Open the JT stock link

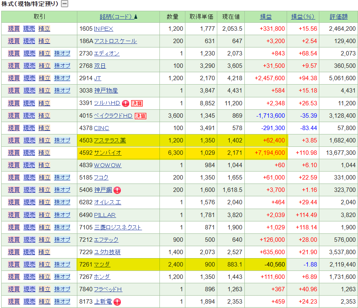tap(98, 78)
